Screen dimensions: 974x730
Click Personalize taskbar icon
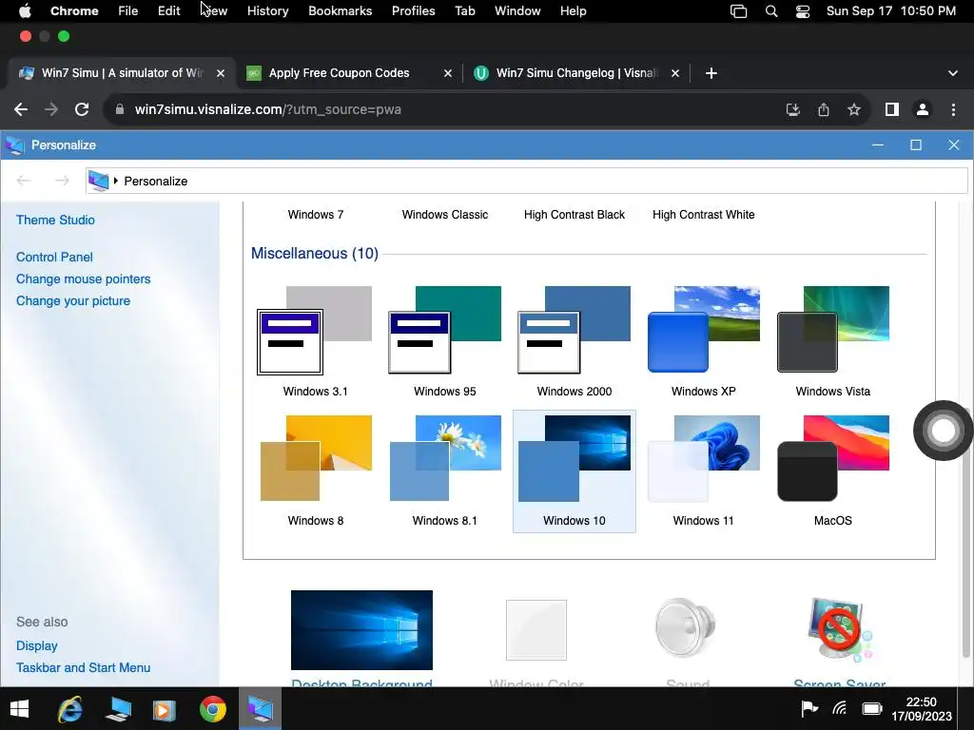[260, 709]
